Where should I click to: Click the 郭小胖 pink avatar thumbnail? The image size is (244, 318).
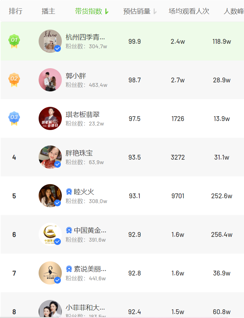tap(50, 80)
